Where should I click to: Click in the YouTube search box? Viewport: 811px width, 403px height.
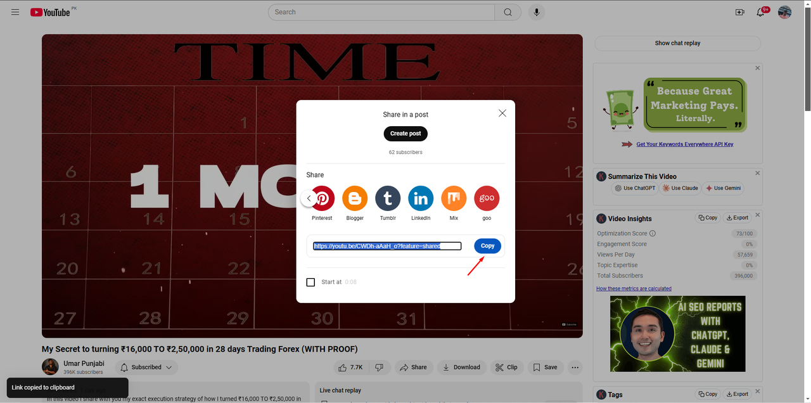pos(381,12)
